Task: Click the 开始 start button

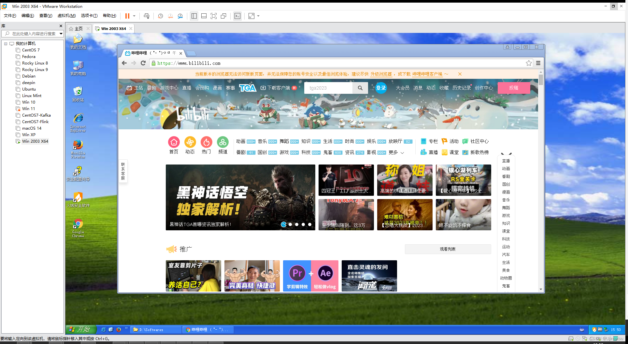Action: coord(81,329)
